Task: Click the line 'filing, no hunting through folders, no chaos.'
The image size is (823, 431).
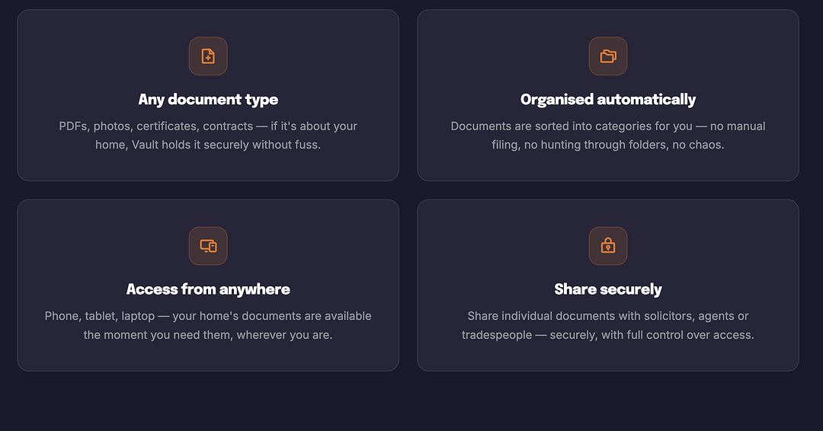Action: tap(608, 145)
